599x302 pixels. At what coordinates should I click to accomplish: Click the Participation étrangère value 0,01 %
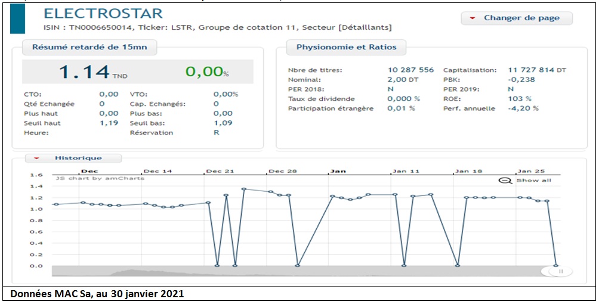[401, 108]
